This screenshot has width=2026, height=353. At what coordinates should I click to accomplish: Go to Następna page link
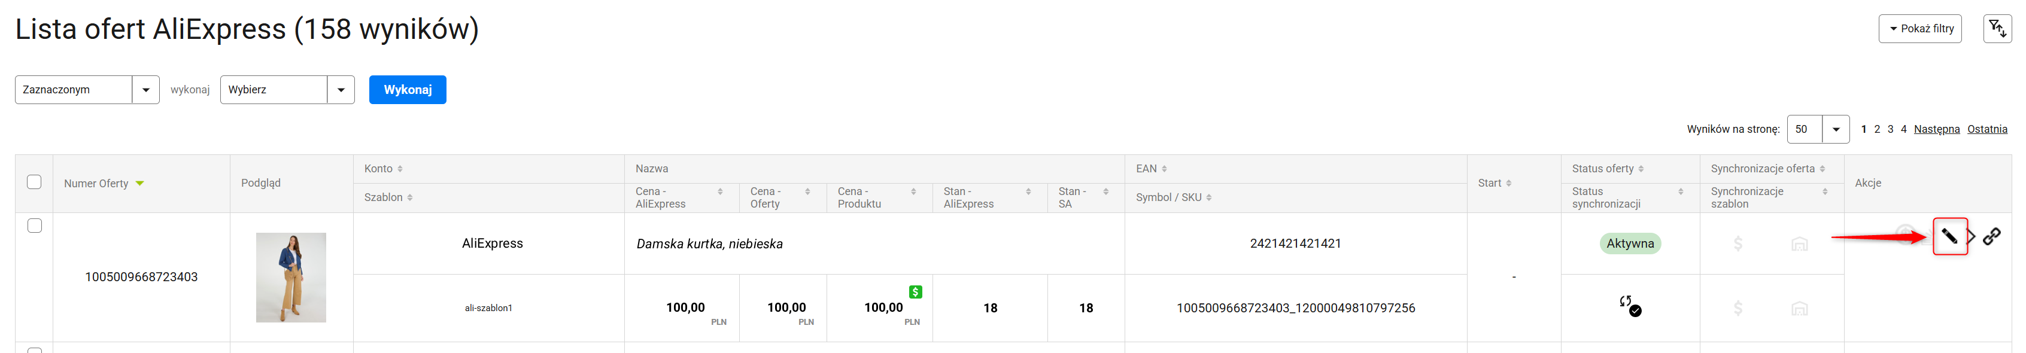(1936, 129)
